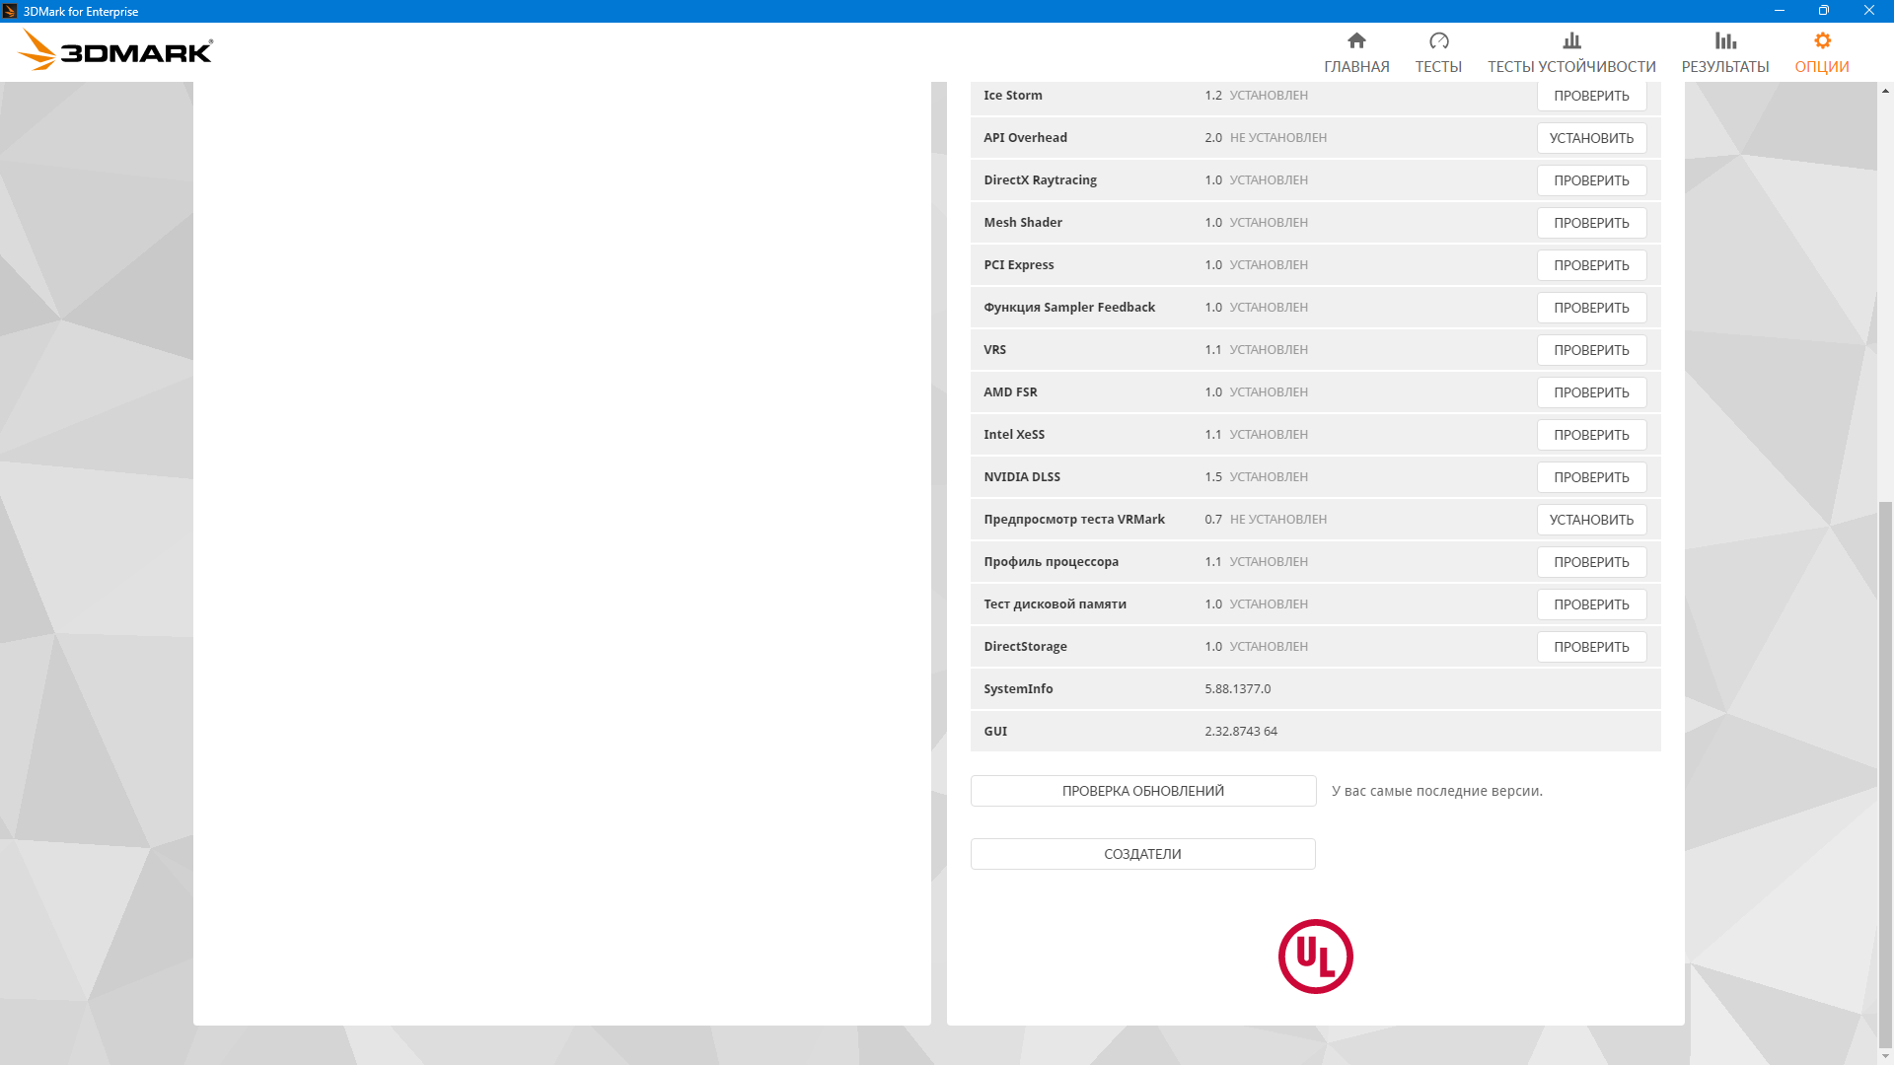Click the red UL logo
The image size is (1894, 1065).
(x=1315, y=957)
